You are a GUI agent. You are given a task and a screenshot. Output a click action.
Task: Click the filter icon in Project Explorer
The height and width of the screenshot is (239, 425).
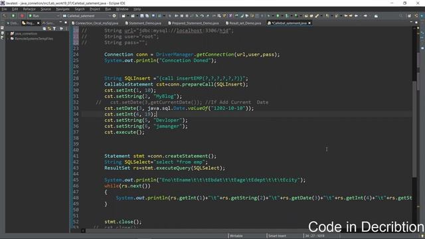coord(54,29)
